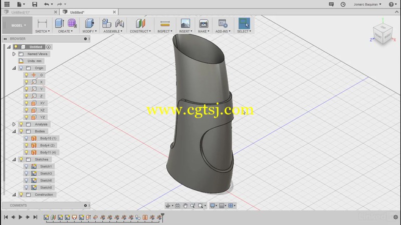Toggle visibility of the XY plane
Image resolution: width=401 pixels, height=225 pixels.
point(26,103)
